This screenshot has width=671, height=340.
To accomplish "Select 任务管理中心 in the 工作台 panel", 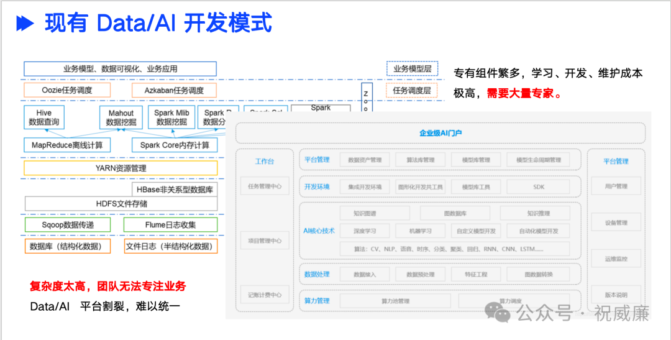I will point(265,185).
